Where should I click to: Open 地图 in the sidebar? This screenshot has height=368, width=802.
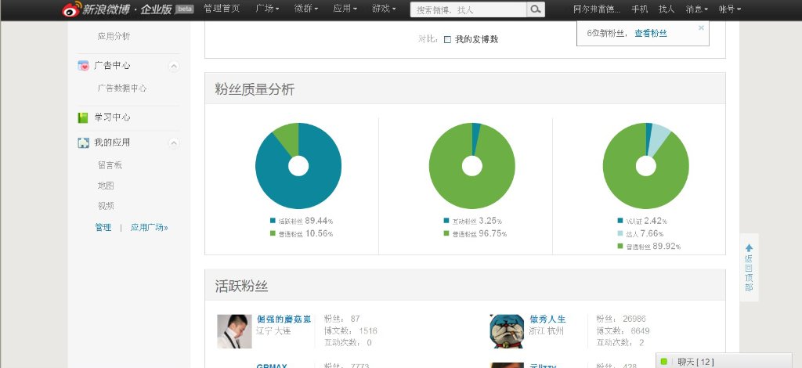pyautogui.click(x=106, y=186)
